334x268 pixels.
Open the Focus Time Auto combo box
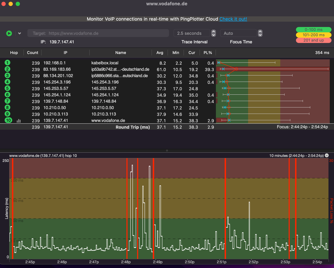238,33
